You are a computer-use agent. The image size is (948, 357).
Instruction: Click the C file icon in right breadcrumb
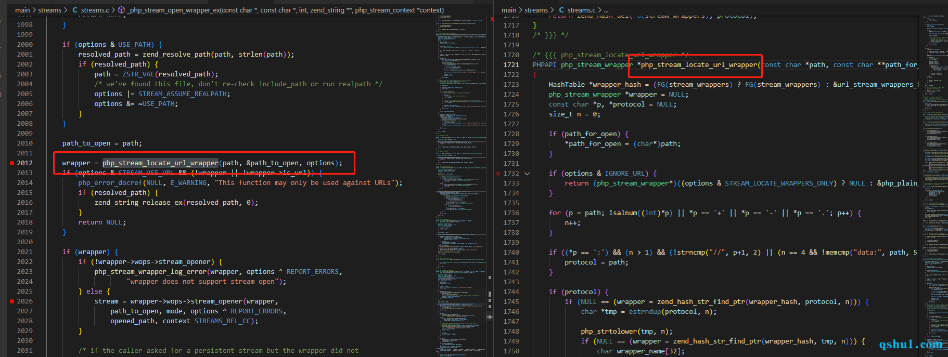[561, 10]
